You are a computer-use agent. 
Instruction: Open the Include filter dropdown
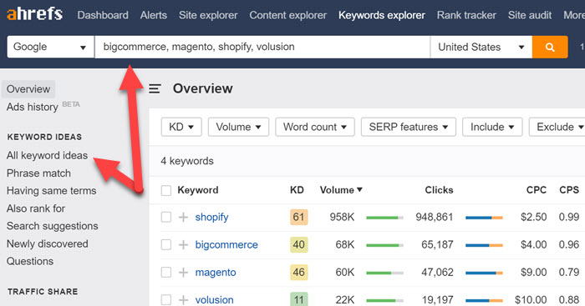(492, 127)
